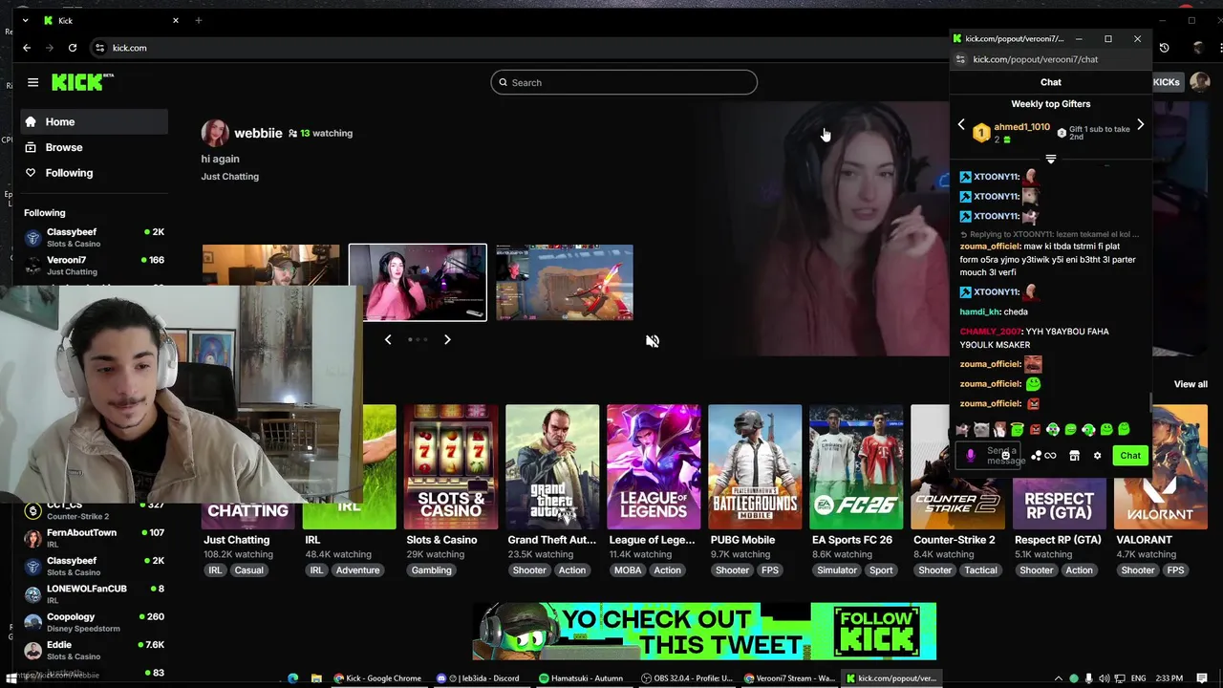The height and width of the screenshot is (688, 1223).
Task: Collapse the Weekly top Gifters panel
Action: point(1051,159)
